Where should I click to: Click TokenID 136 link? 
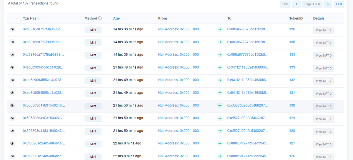(292, 29)
